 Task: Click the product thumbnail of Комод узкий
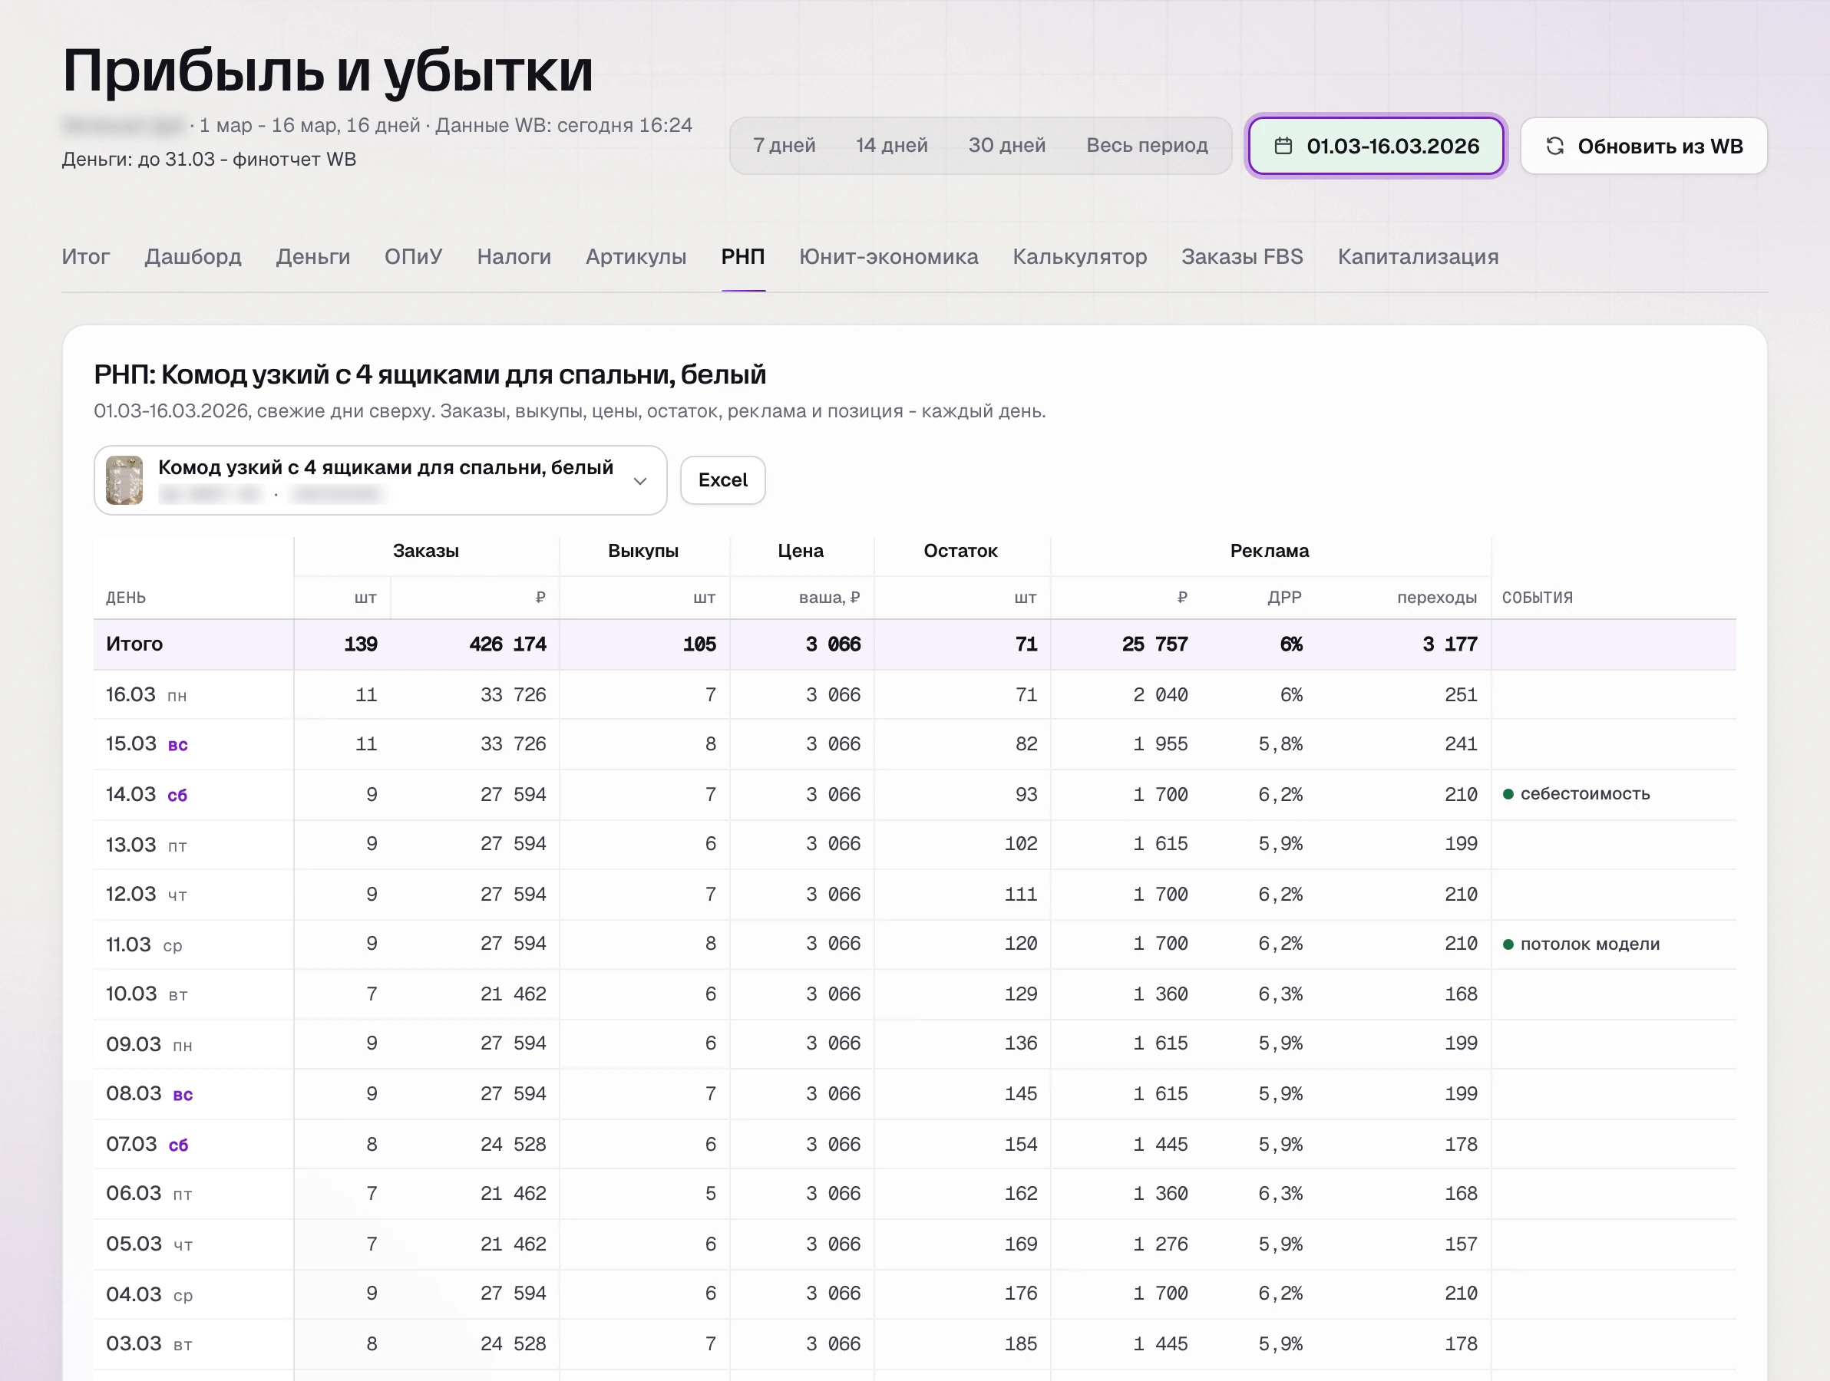tap(124, 480)
